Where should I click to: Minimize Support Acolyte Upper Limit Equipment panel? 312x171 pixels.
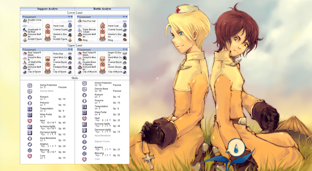(69, 49)
